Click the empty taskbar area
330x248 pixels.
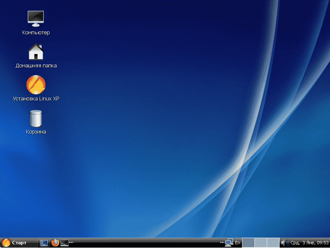pyautogui.click(x=145, y=243)
